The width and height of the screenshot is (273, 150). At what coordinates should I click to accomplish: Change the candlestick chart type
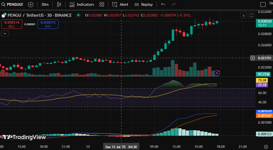click(x=59, y=4)
